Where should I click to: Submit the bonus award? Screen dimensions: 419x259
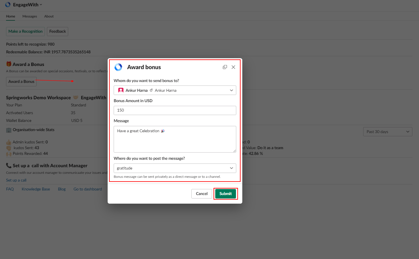click(226, 194)
